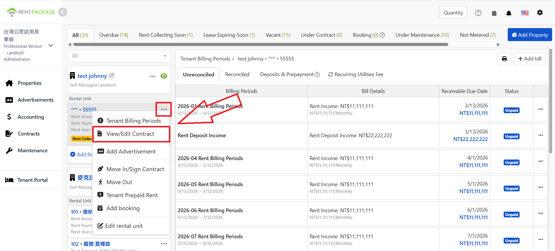Collapse the sidebar with the back arrow

(62, 12)
